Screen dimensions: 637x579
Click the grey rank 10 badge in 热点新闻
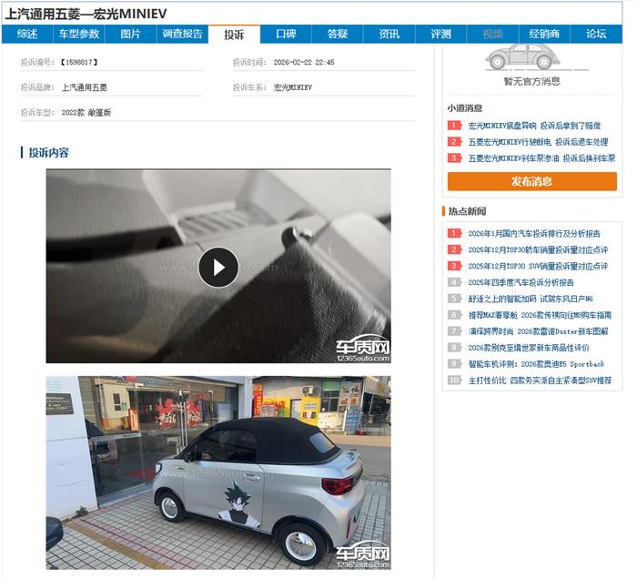tap(454, 381)
